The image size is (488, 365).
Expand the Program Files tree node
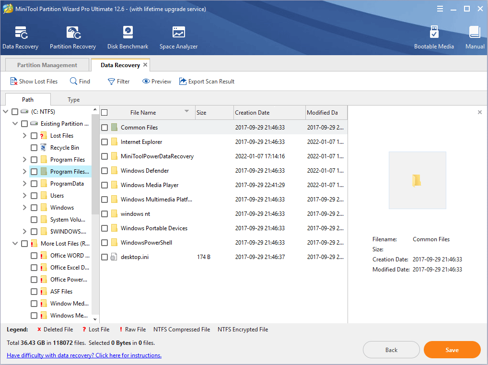point(24,159)
